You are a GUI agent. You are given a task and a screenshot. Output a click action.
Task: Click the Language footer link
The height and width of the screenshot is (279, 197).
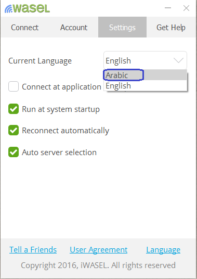tap(163, 250)
